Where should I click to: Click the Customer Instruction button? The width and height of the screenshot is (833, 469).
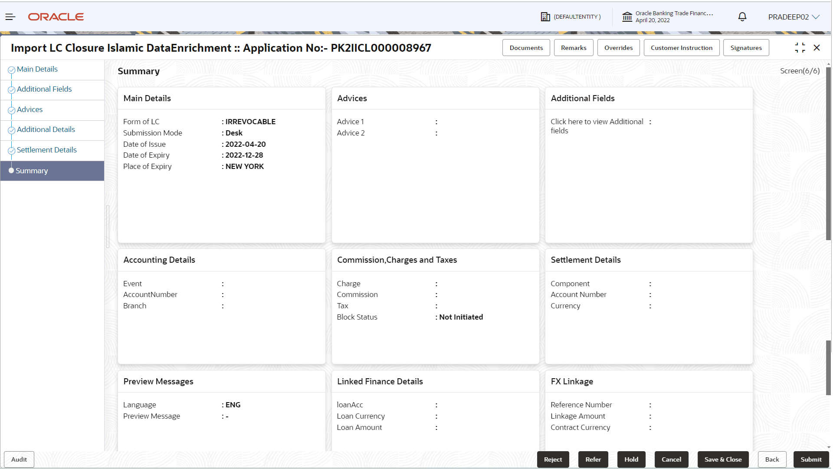pyautogui.click(x=681, y=48)
